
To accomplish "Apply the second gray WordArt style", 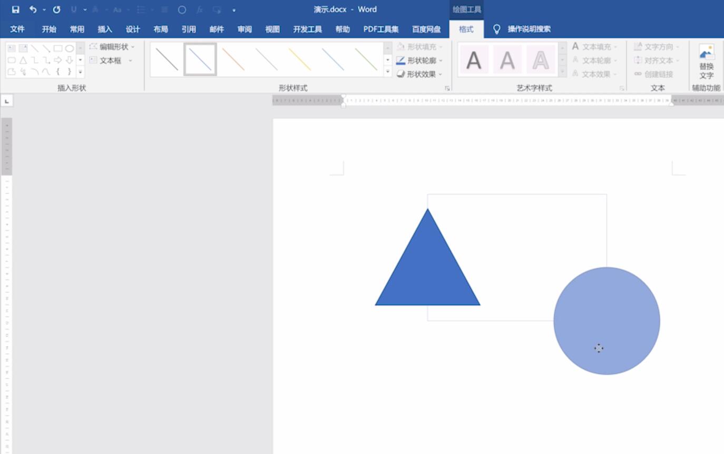I will (x=507, y=60).
